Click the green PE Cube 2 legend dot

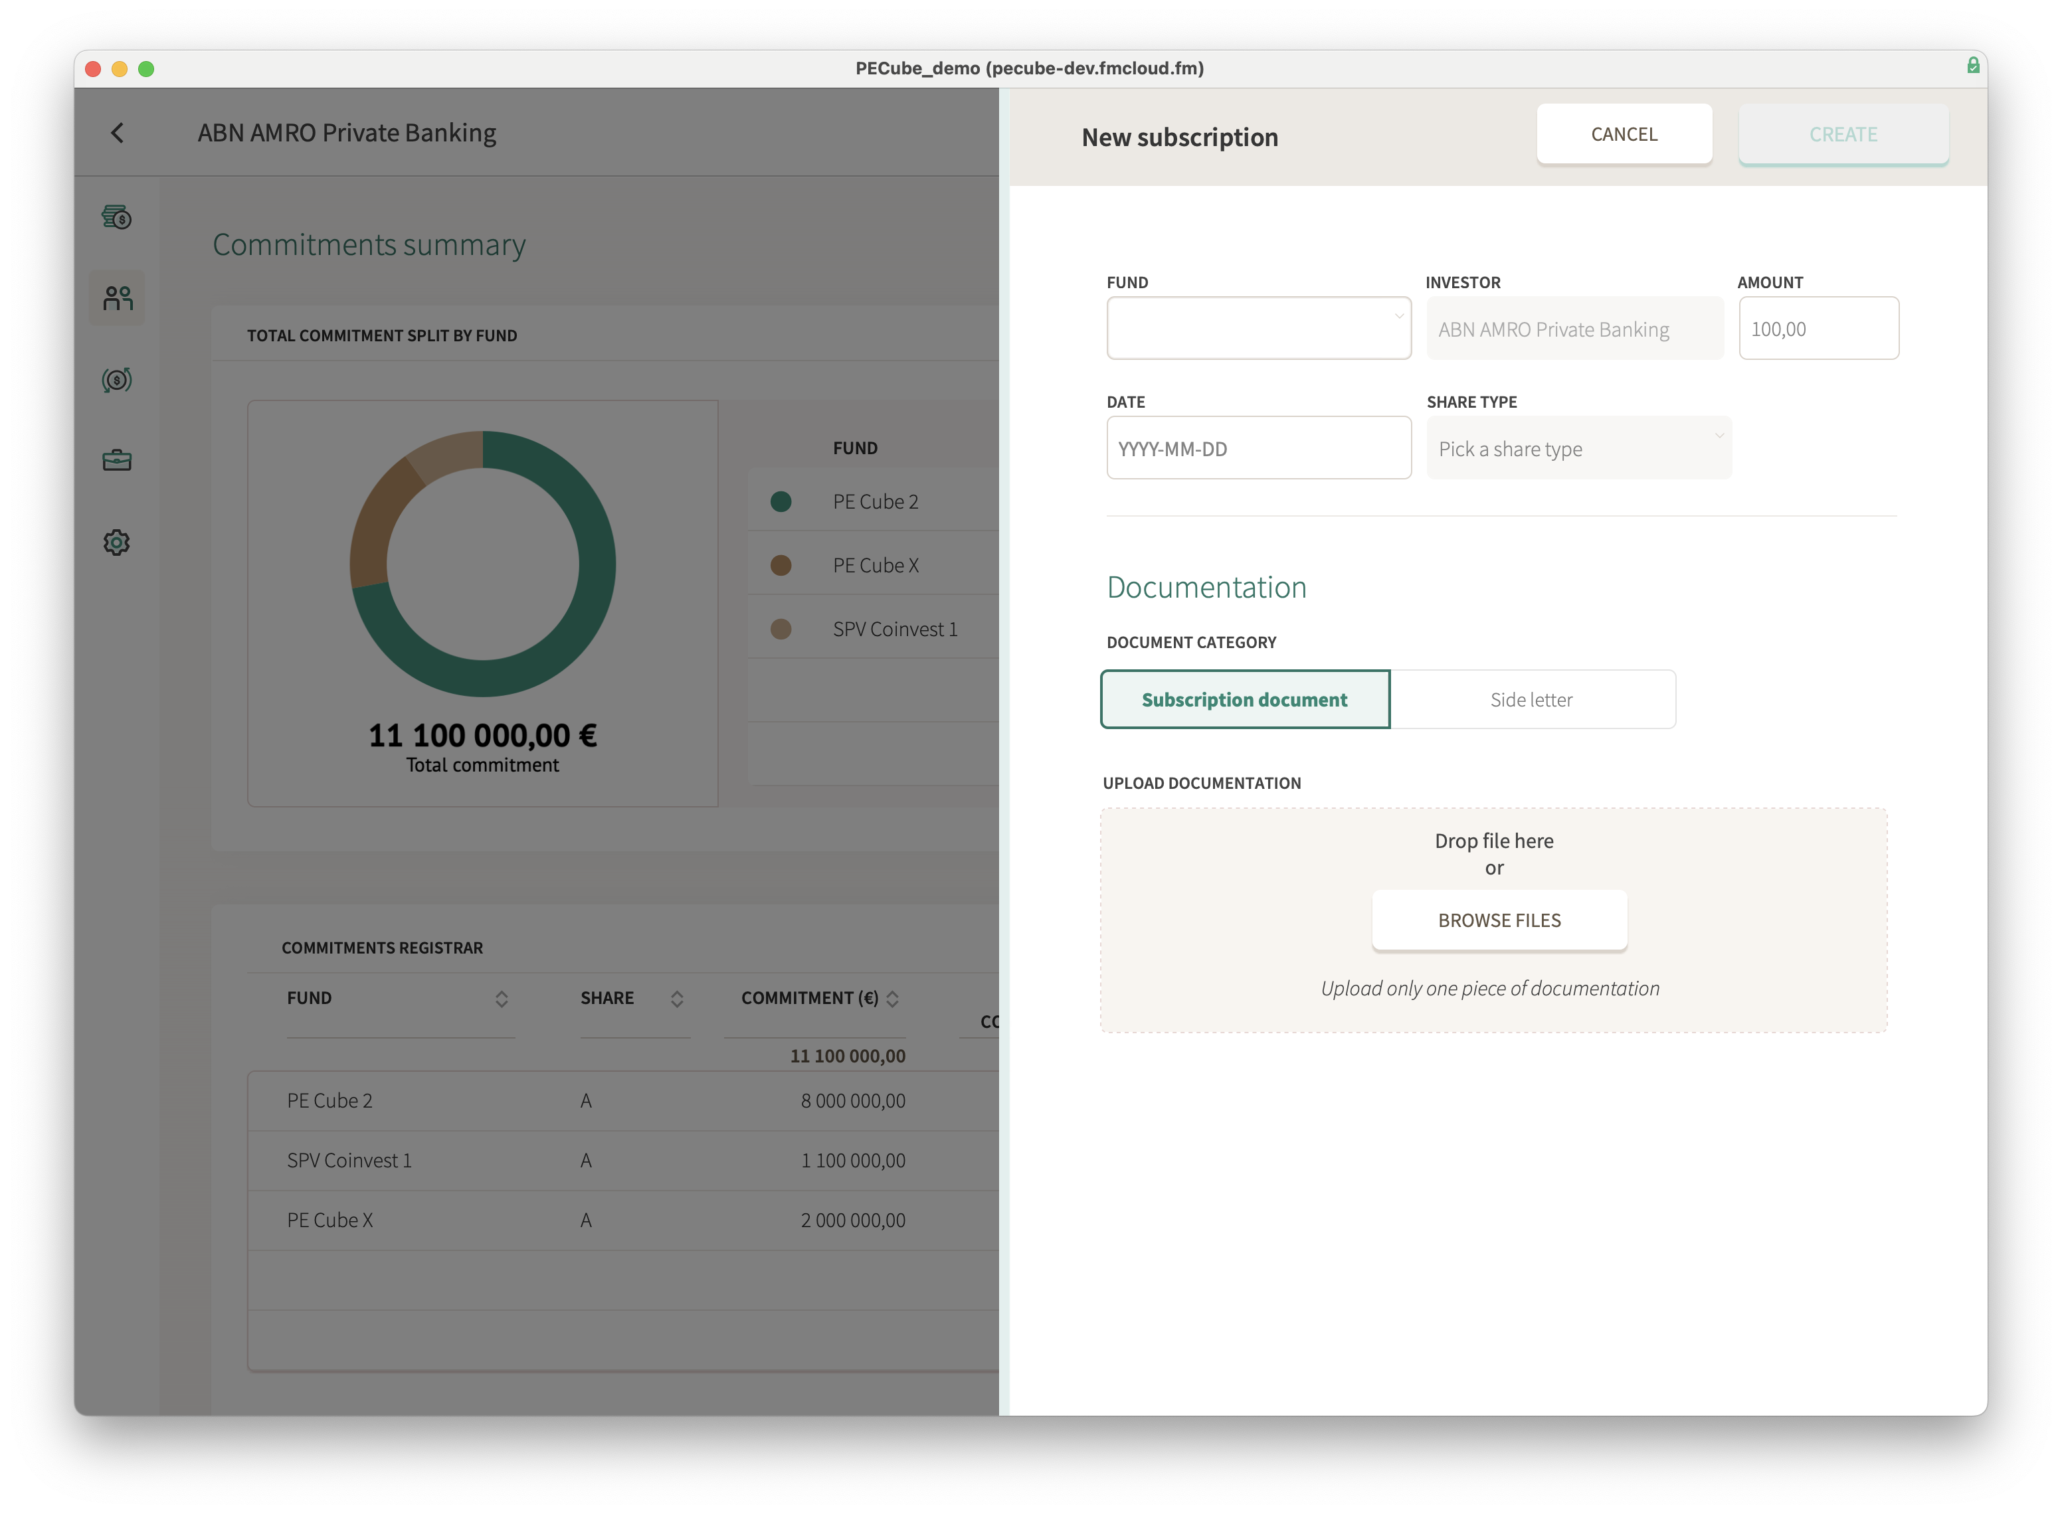(781, 502)
